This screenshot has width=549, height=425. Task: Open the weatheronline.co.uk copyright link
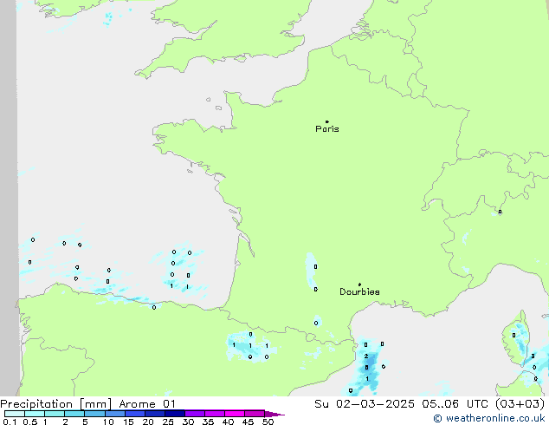pos(489,418)
